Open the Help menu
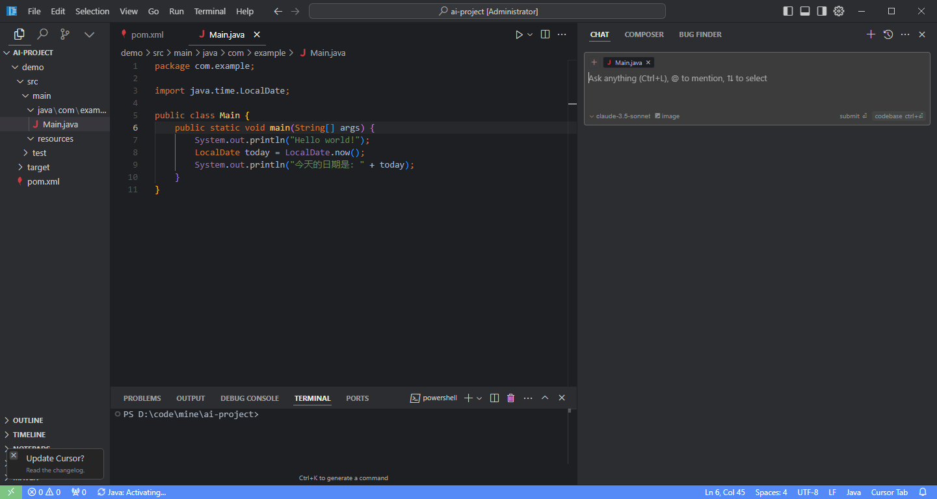Image resolution: width=937 pixels, height=499 pixels. pos(245,11)
